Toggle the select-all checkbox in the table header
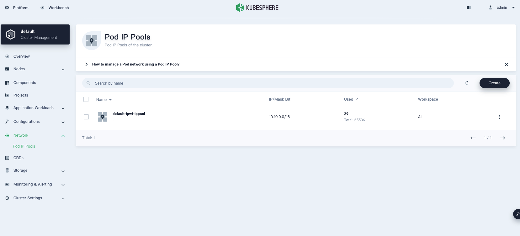The width and height of the screenshot is (520, 236). (86, 99)
